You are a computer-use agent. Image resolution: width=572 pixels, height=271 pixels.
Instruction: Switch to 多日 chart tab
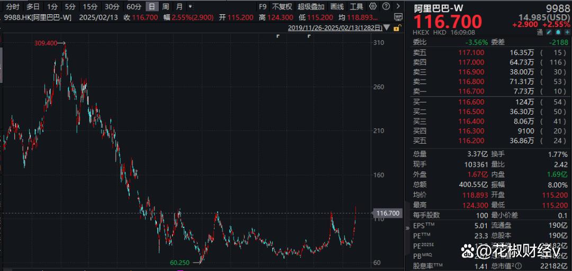[x=33, y=6]
